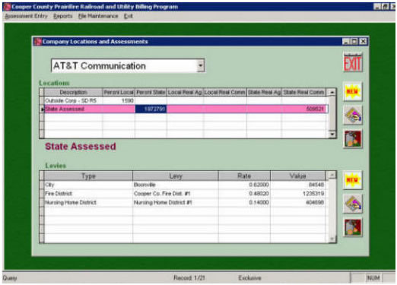The image size is (397, 285).
Task: Click the Cooper Co. Fire Dist. #1 cell
Action: click(x=176, y=194)
